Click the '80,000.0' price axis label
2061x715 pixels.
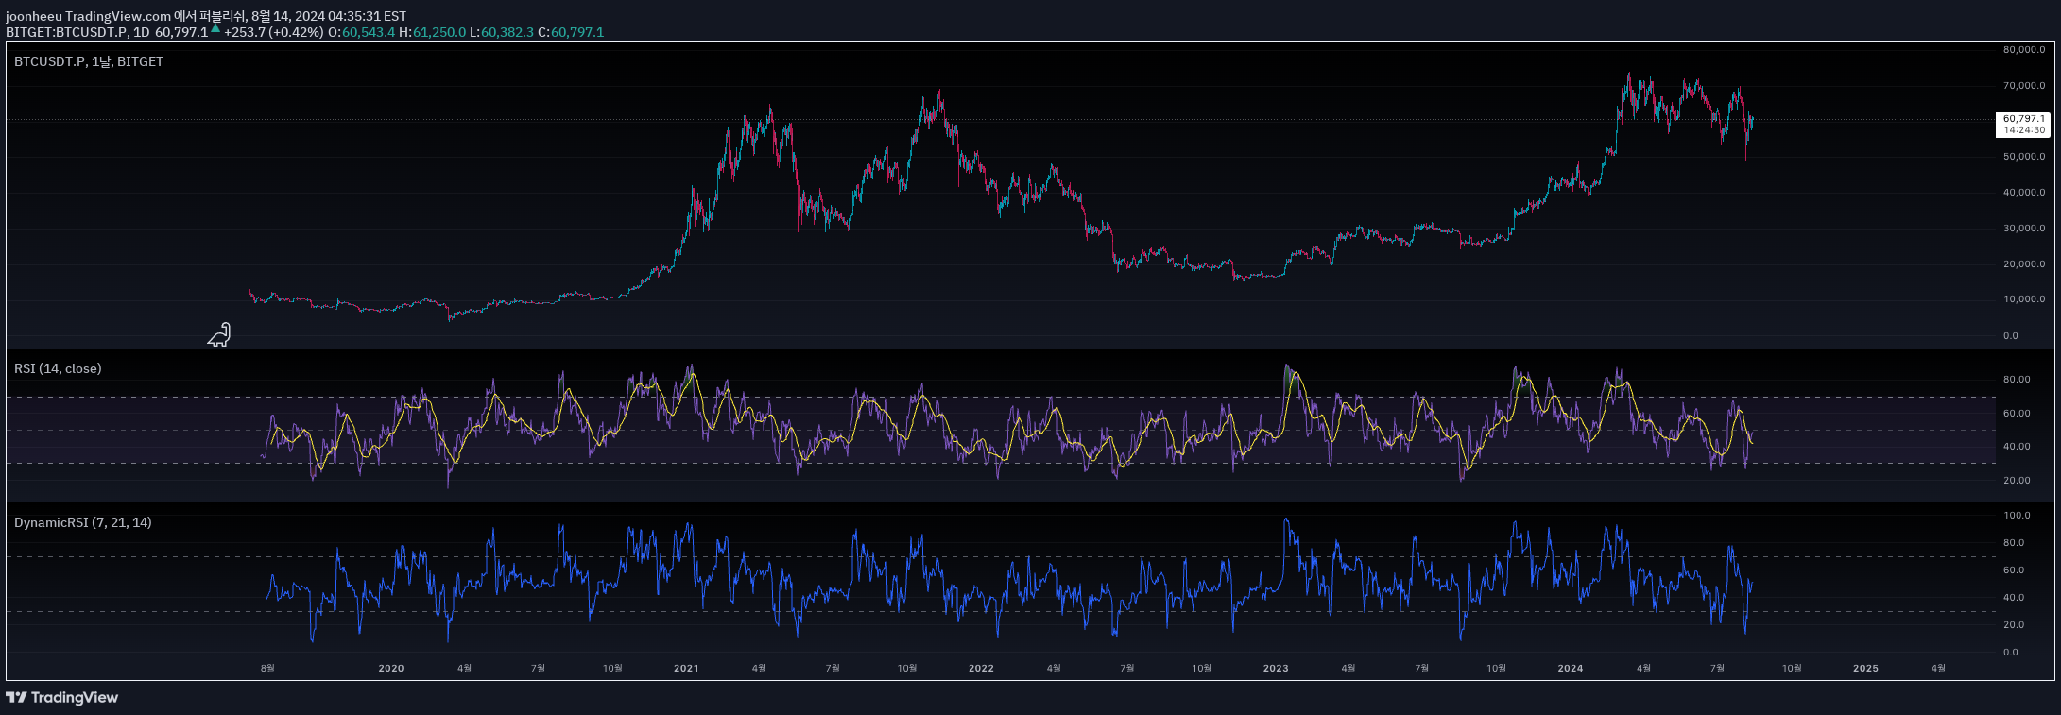(2024, 50)
